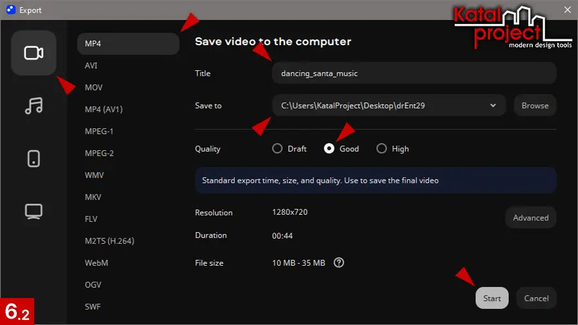Click the file size help question icon
This screenshot has width=578, height=325.
coord(339,262)
